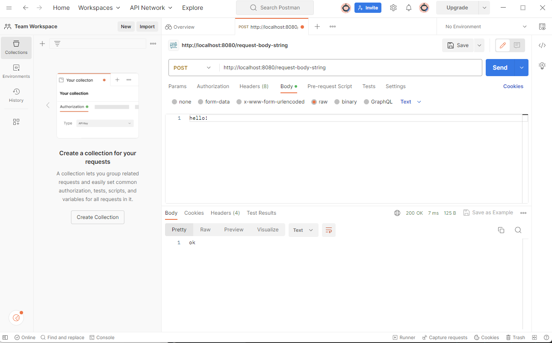Select the binary body type
This screenshot has width=552, height=343.
coord(337,102)
